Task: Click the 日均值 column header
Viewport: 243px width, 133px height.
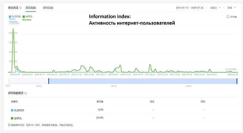Action: pos(100,101)
